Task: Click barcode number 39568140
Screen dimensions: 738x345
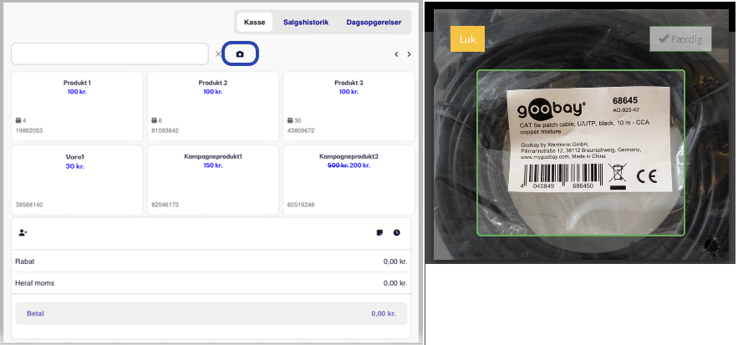Action: (28, 205)
